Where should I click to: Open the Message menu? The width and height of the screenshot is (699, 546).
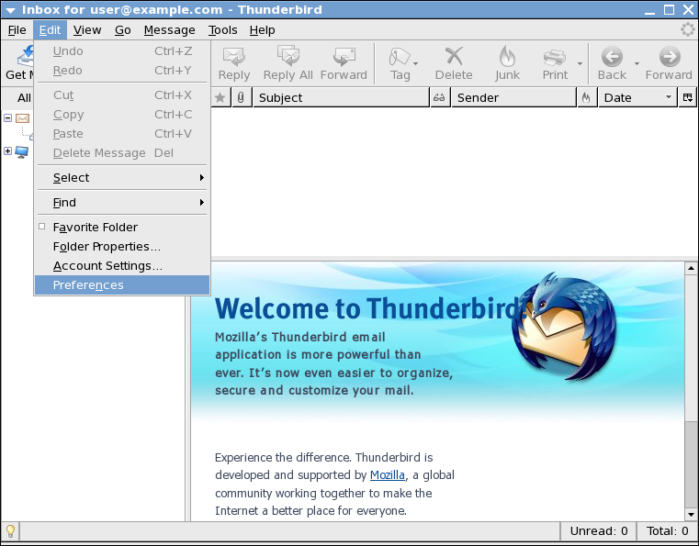[x=169, y=30]
